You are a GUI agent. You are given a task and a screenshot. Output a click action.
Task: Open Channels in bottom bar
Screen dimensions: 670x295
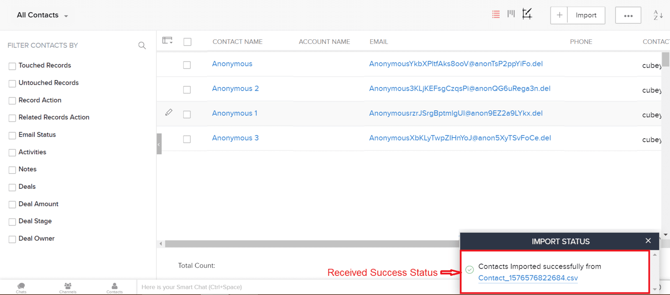pos(68,288)
